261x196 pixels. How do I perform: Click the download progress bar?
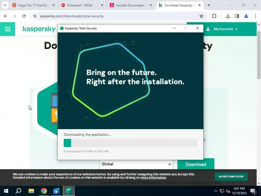coord(130,143)
